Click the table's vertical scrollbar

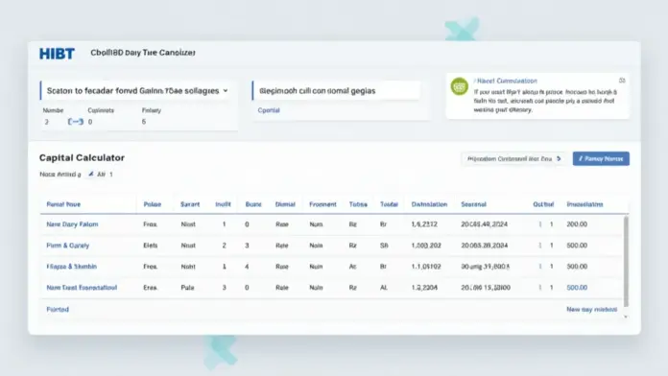point(626,261)
